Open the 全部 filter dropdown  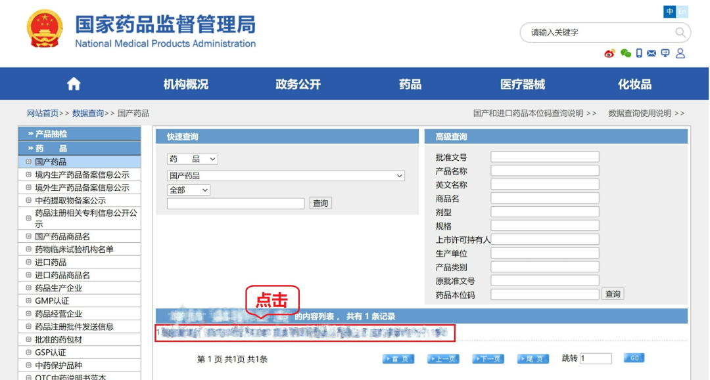coord(189,190)
